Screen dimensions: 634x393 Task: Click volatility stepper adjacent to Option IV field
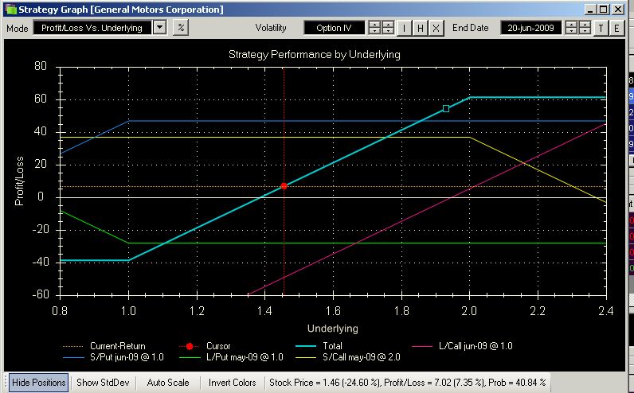pyautogui.click(x=375, y=28)
